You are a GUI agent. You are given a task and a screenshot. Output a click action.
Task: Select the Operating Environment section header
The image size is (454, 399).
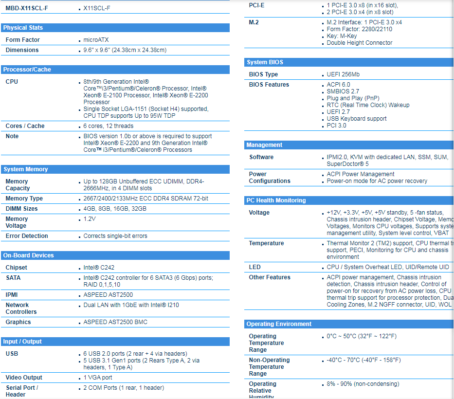tap(279, 324)
